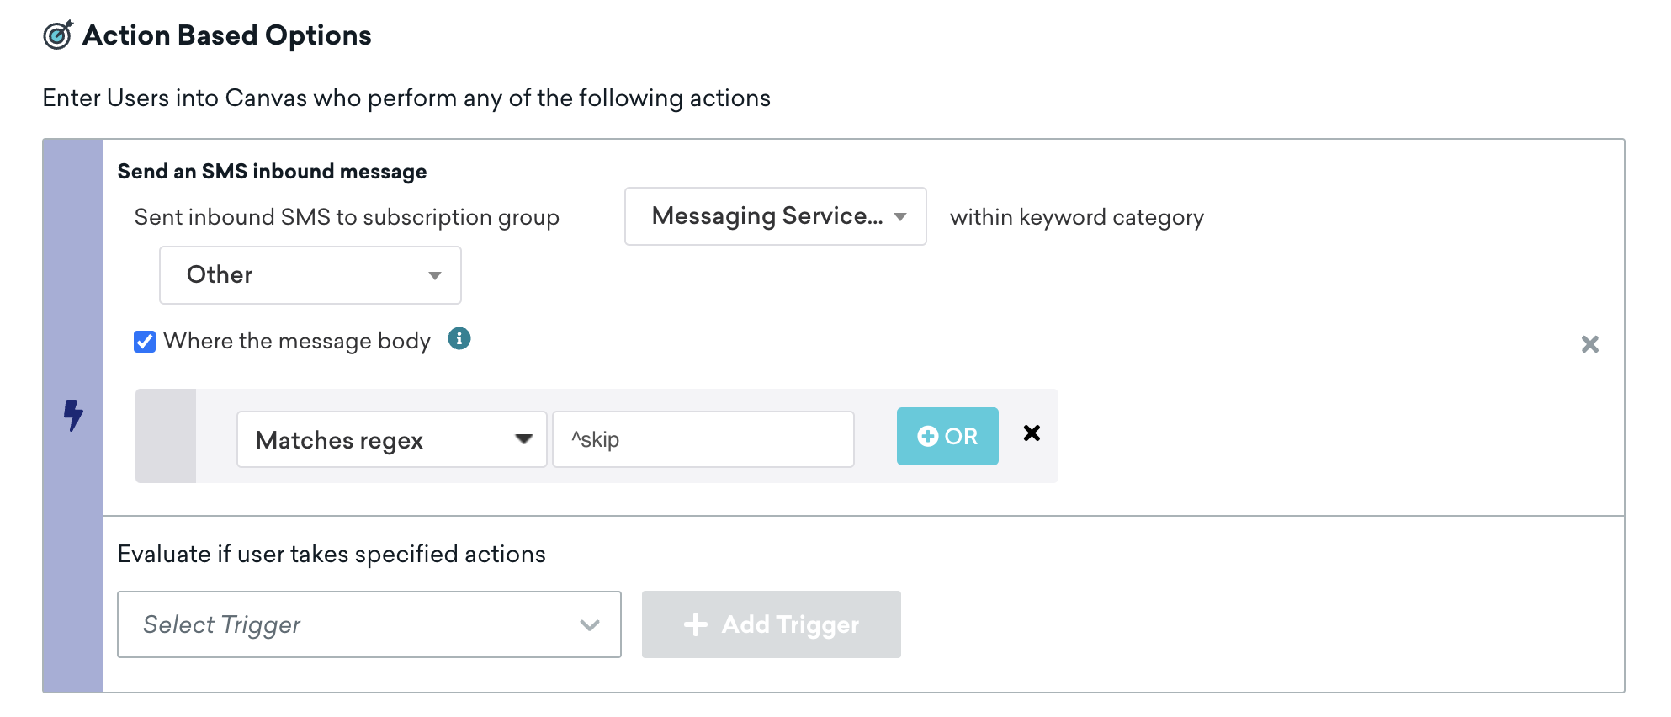
Task: Open the Messaging Service subscription group dropdown
Action: click(775, 216)
